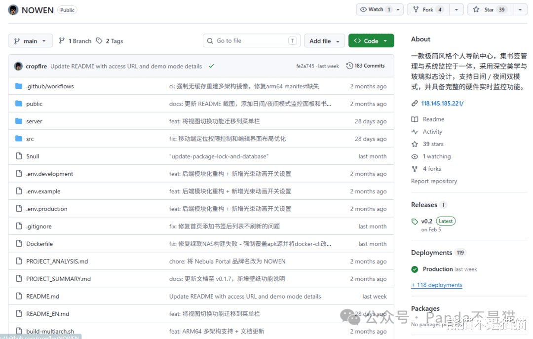Screen dimensions: 533x339
Task: Open the Add file dropdown
Action: pos(324,41)
